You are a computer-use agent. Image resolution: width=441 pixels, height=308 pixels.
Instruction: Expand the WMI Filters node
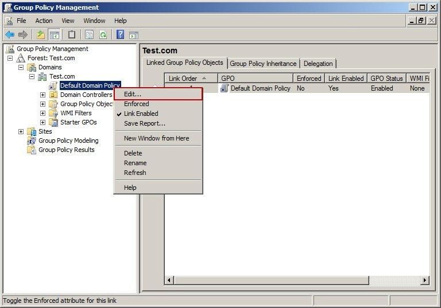42,113
